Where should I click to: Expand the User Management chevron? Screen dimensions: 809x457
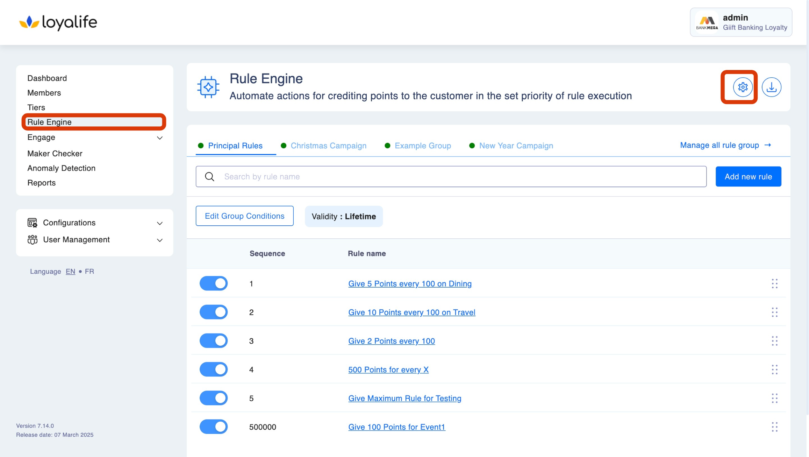pyautogui.click(x=160, y=240)
